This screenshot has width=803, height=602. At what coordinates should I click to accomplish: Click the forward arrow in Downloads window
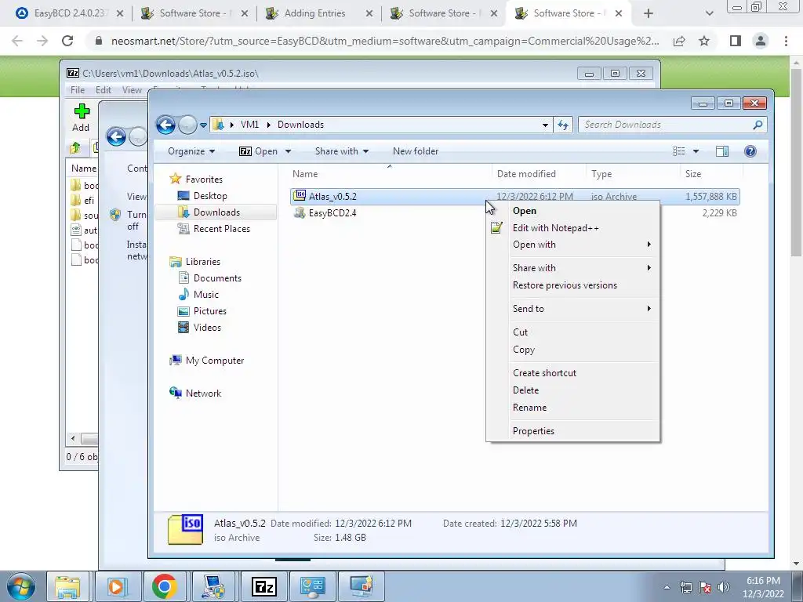click(x=187, y=125)
